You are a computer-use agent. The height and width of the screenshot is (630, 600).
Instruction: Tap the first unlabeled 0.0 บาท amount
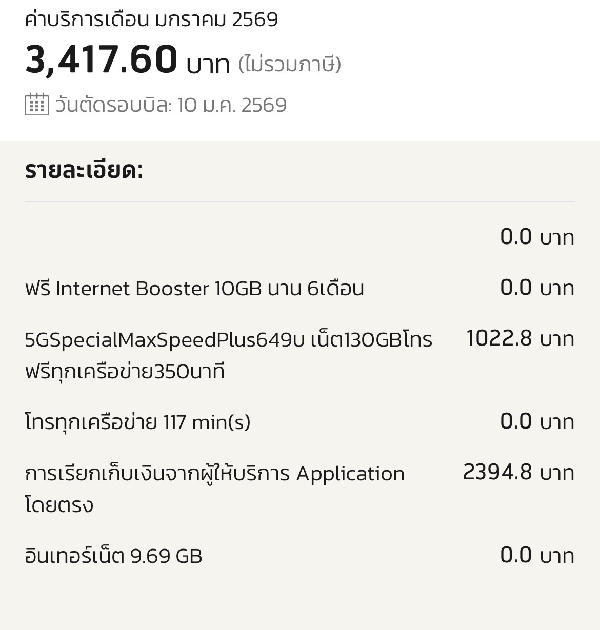pyautogui.click(x=536, y=237)
